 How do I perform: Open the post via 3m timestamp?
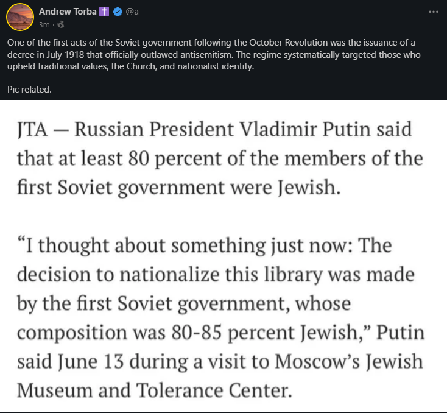(x=43, y=25)
